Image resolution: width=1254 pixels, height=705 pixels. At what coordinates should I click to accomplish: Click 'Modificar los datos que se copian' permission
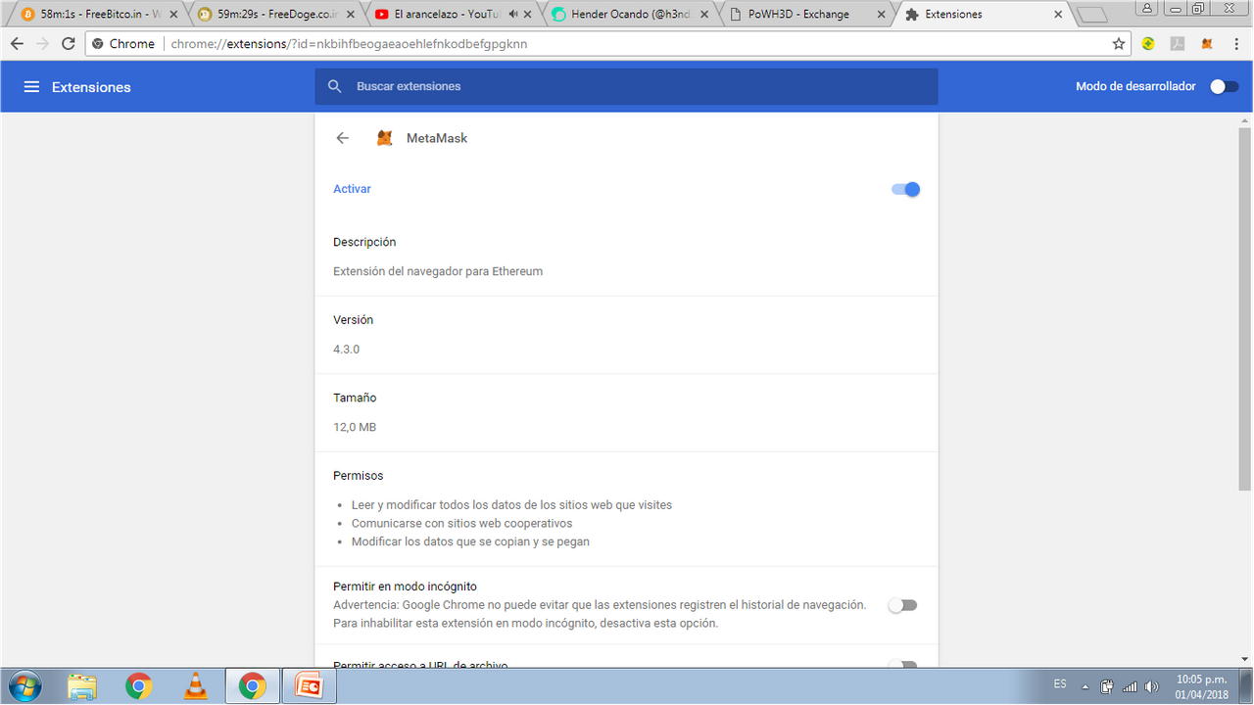click(470, 541)
